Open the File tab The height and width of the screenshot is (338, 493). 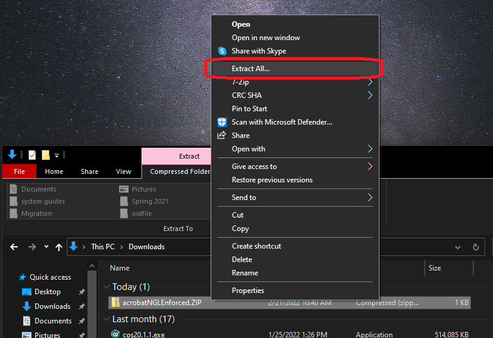19,171
